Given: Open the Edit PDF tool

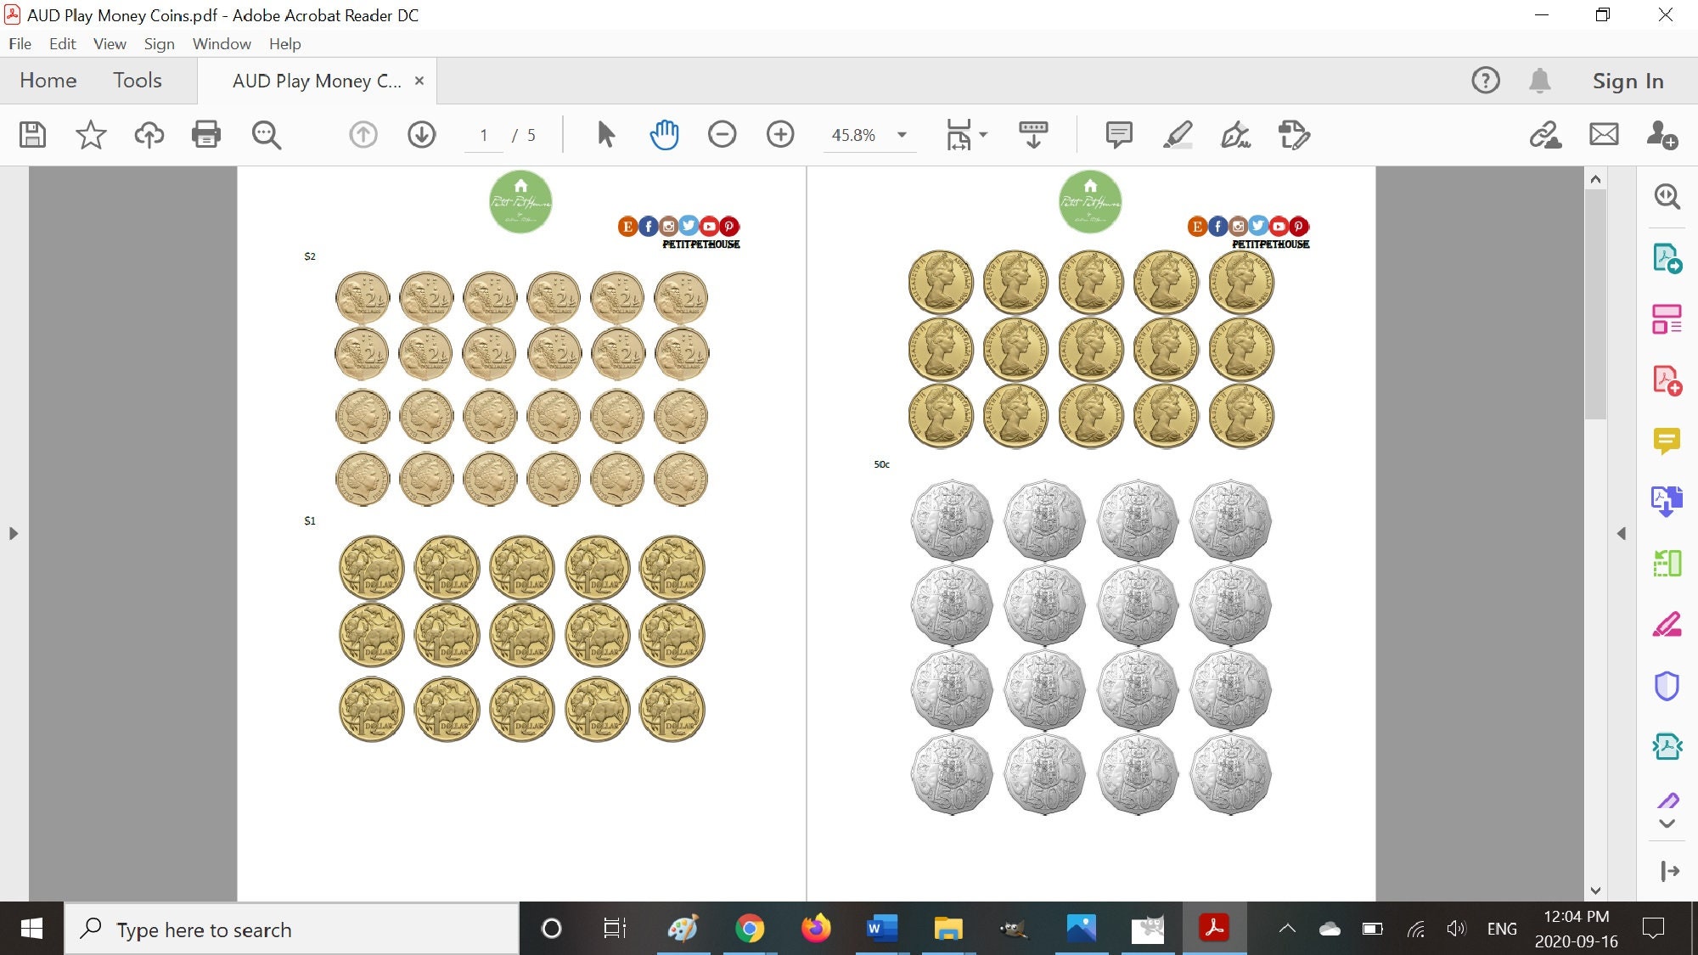Looking at the screenshot, I should [x=1667, y=562].
